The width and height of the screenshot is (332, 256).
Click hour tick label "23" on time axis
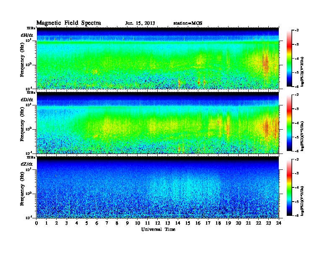tap(269, 223)
